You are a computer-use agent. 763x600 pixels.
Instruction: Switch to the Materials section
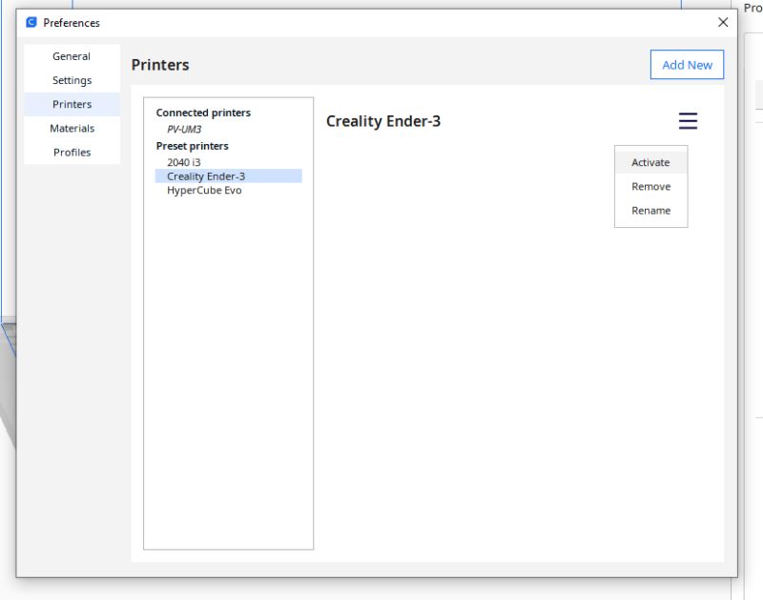tap(72, 128)
